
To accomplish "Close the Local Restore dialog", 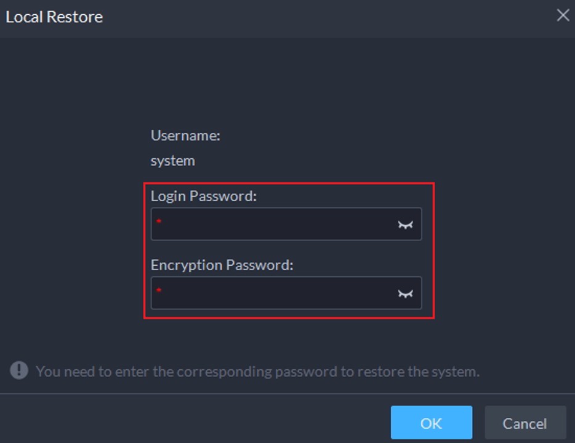I will coord(563,16).
